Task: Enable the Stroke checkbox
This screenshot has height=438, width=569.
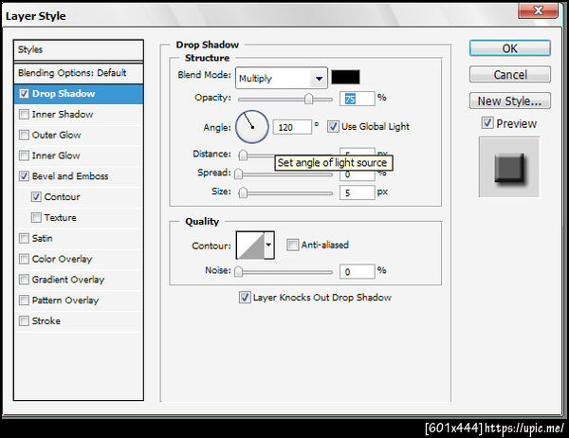Action: click(x=24, y=320)
